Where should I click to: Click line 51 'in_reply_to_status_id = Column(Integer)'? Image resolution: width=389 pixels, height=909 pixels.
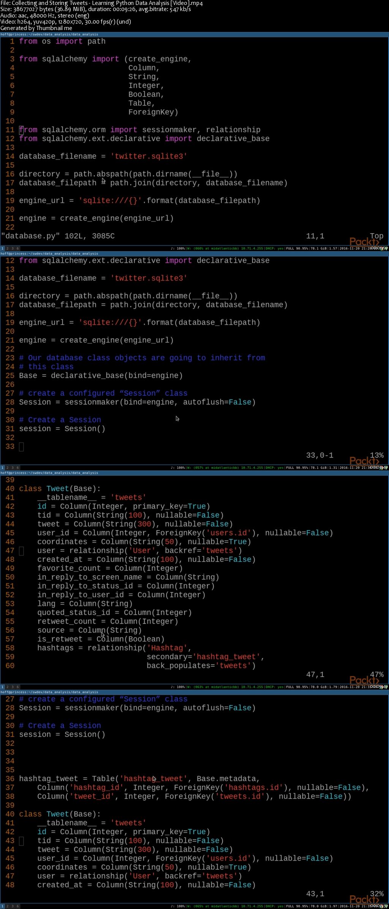click(x=126, y=586)
